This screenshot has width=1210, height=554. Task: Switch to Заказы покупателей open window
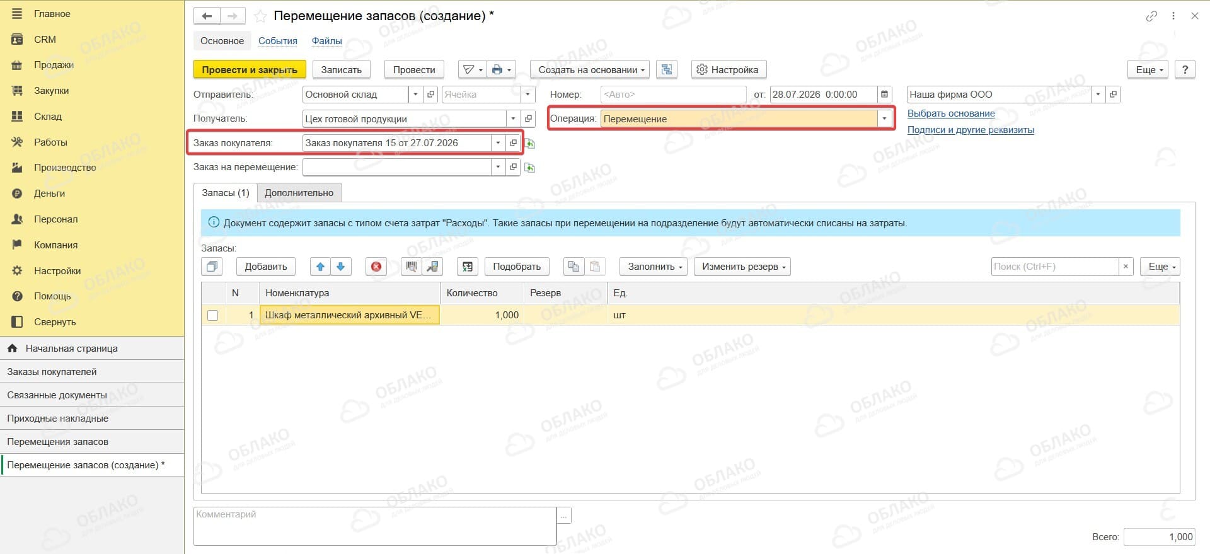point(92,372)
